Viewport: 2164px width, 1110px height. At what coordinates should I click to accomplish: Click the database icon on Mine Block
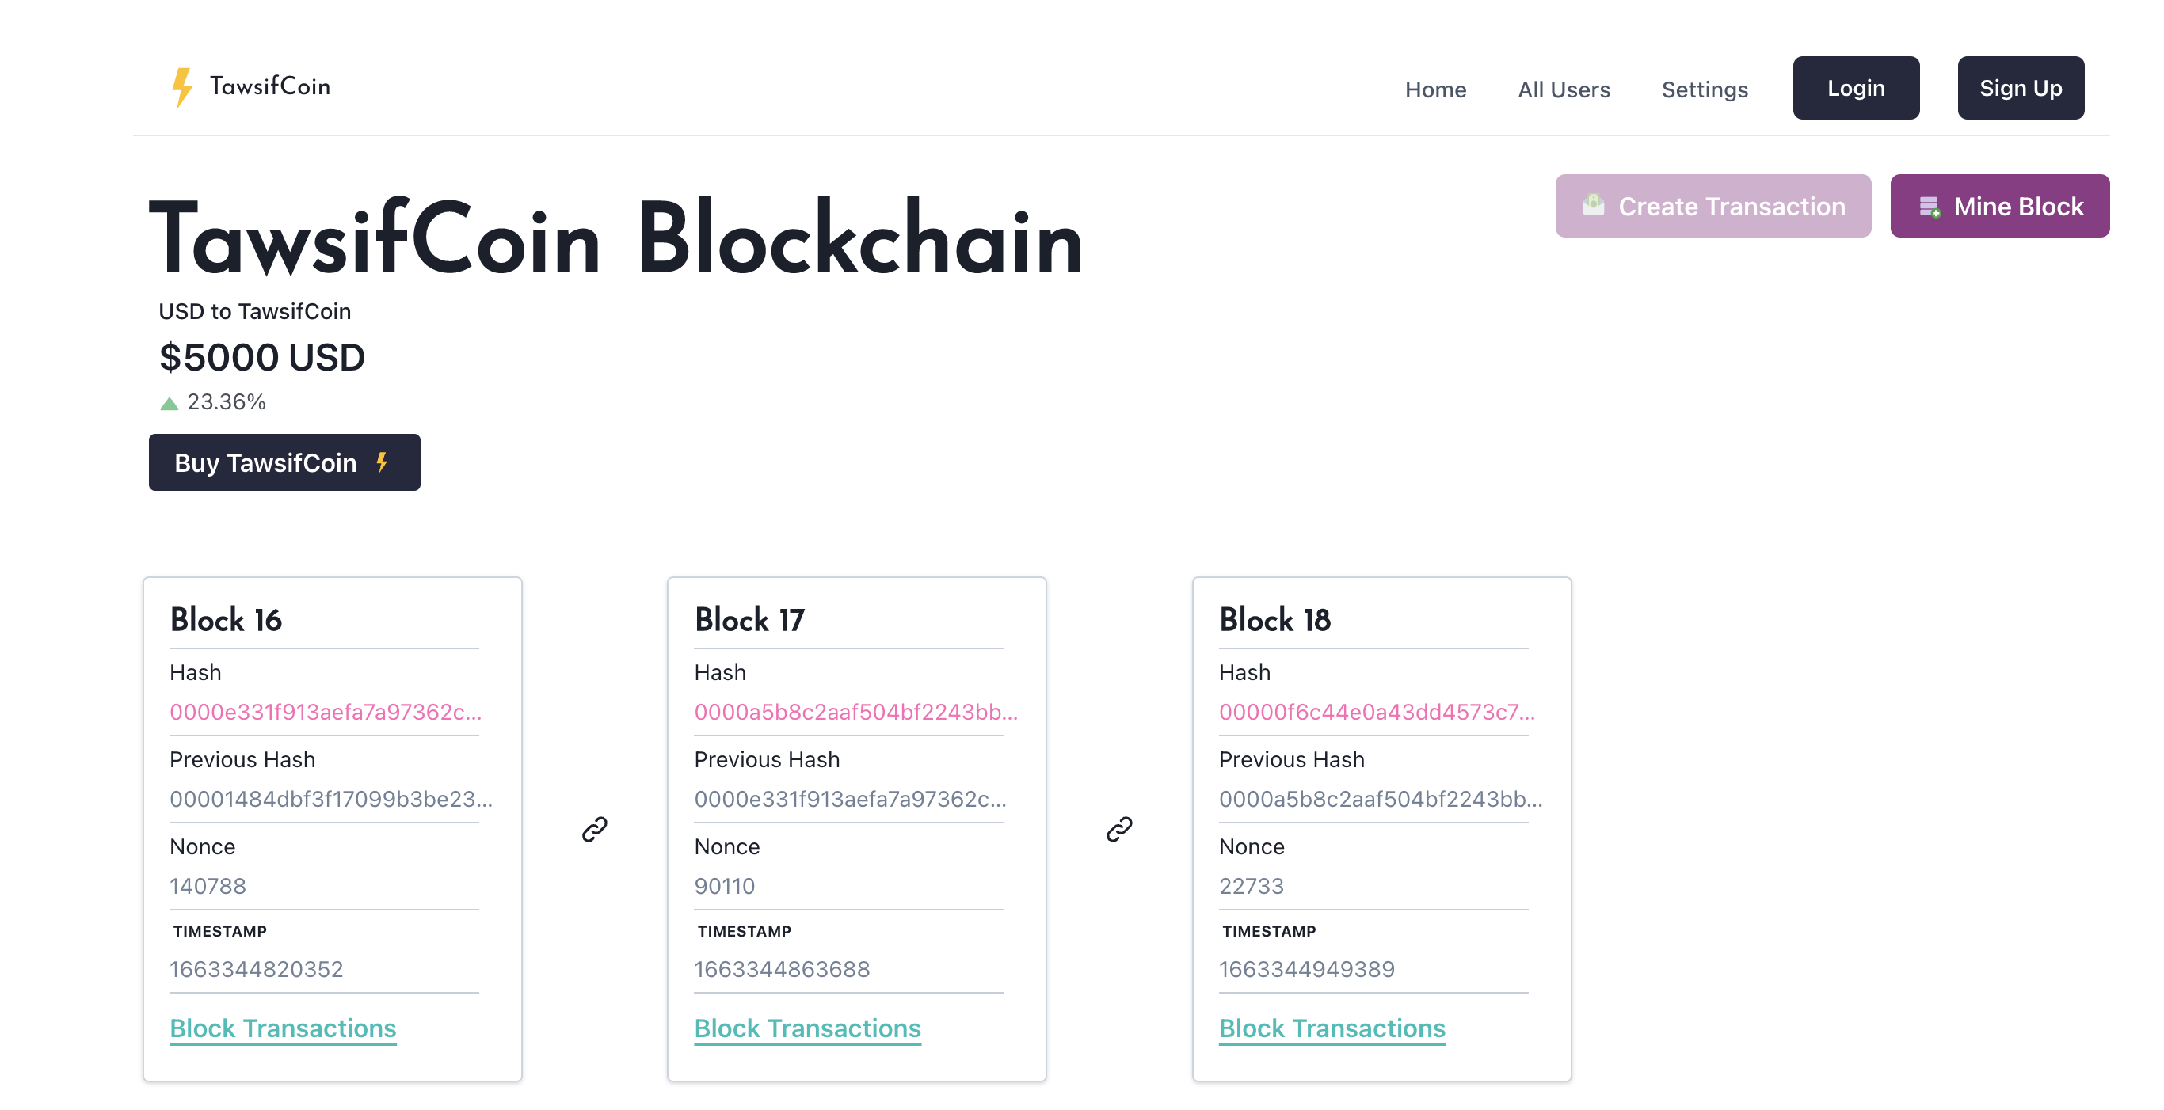1930,207
